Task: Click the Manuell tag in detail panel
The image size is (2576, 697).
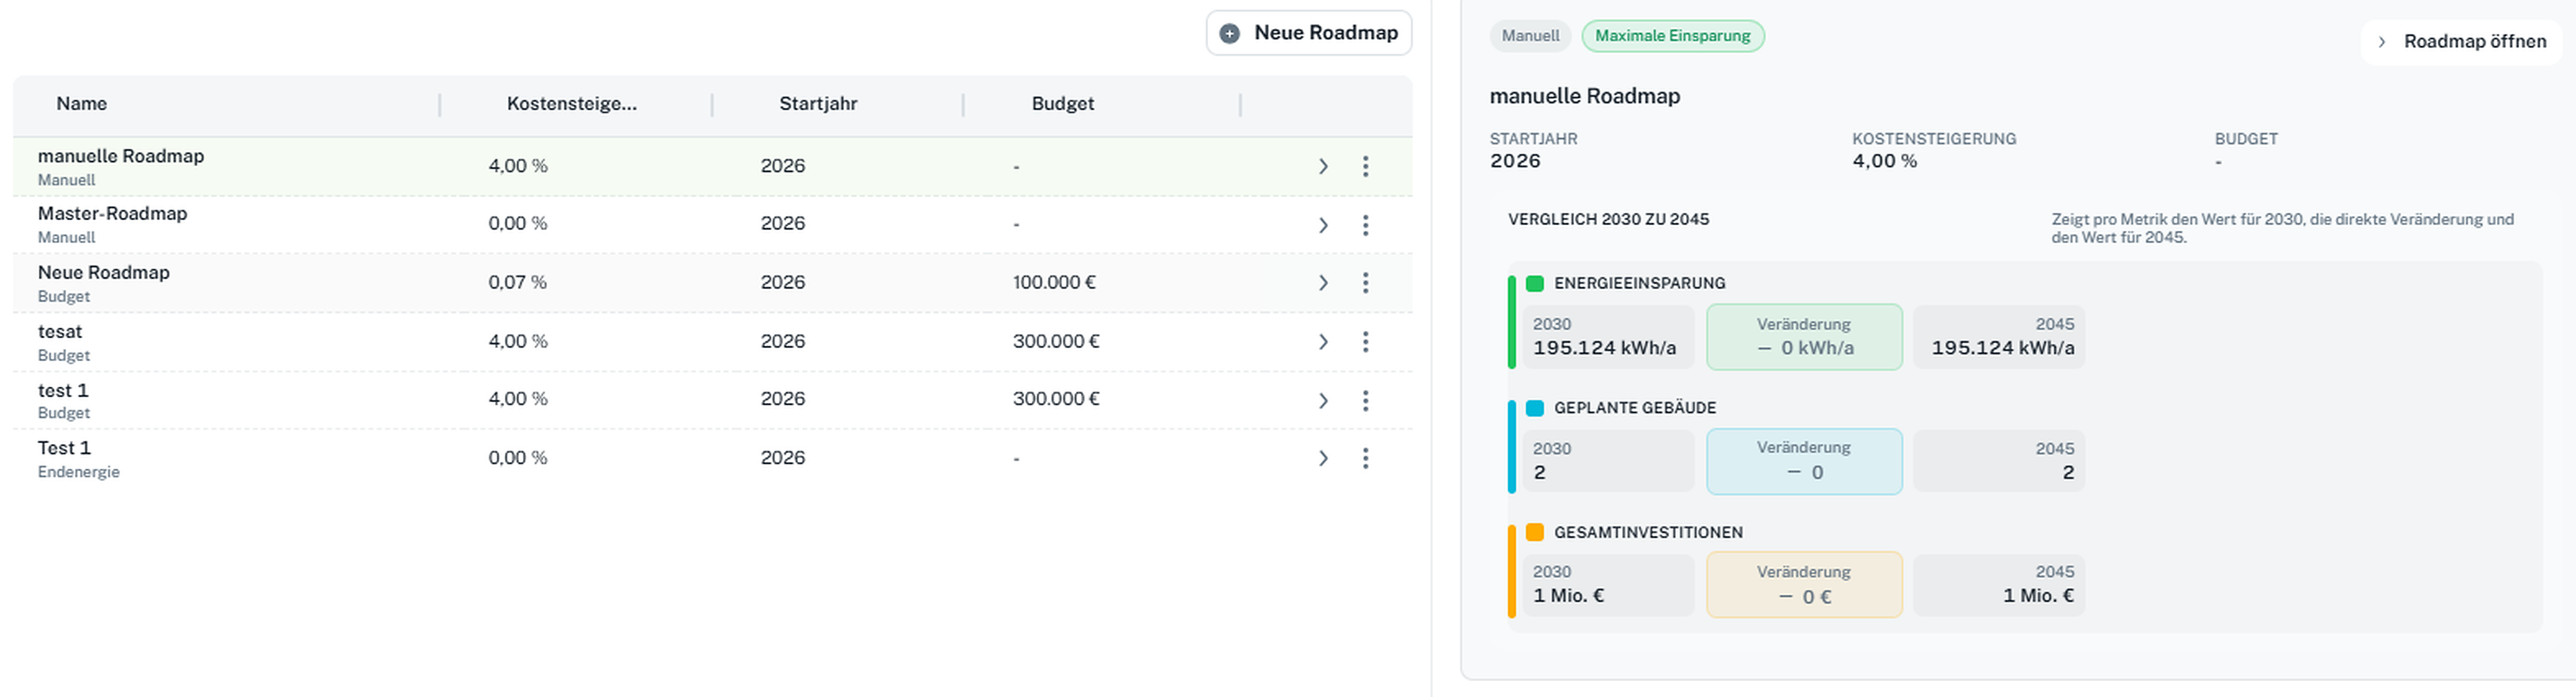Action: 1530,36
